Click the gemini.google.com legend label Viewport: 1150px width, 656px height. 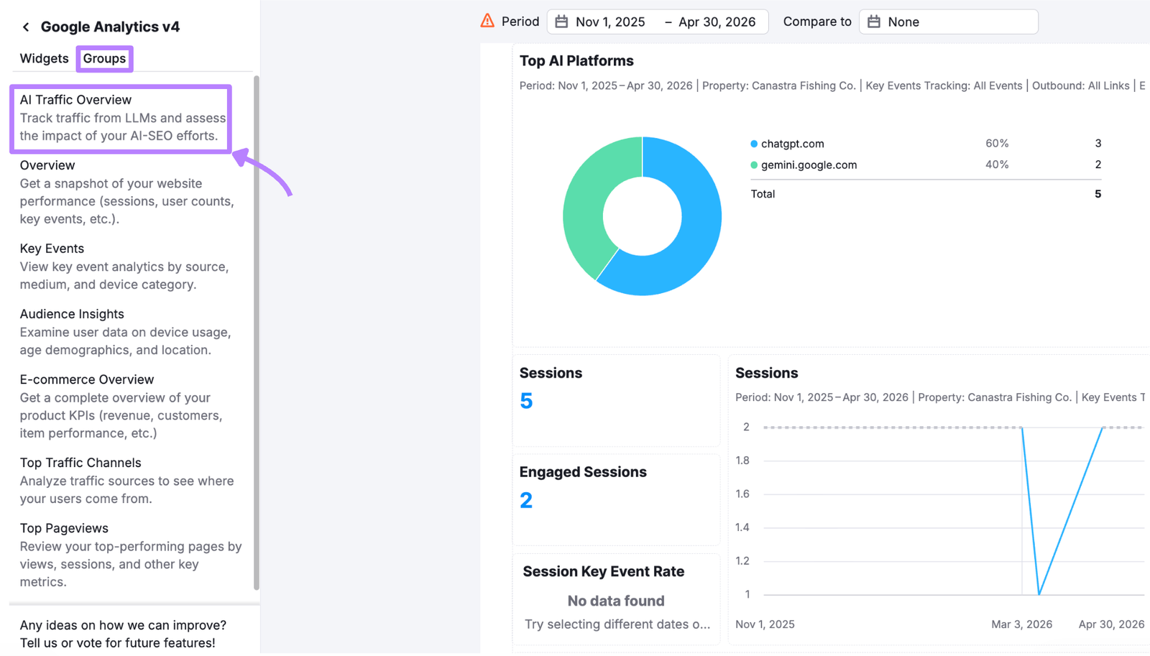click(x=809, y=165)
